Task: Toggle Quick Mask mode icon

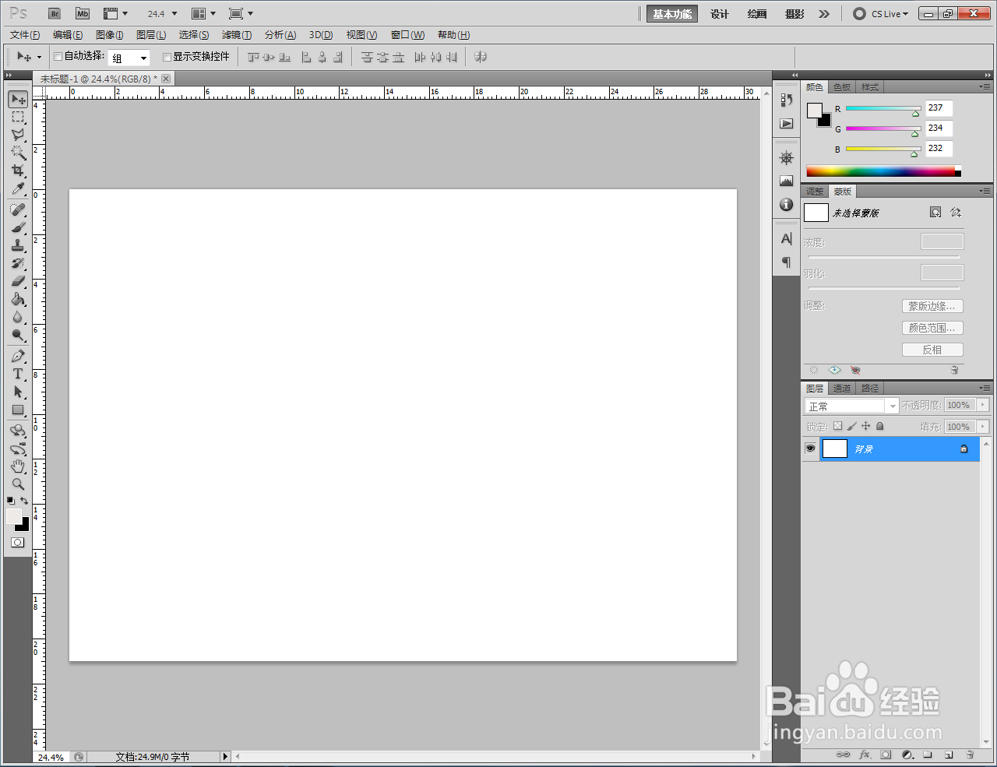Action: (x=17, y=543)
